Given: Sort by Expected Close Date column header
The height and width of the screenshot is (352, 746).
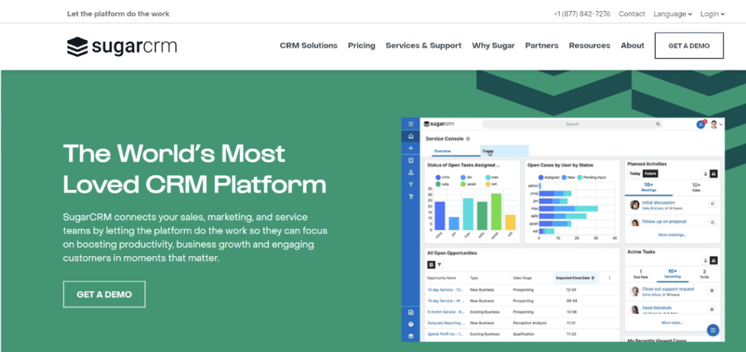Looking at the screenshot, I should (x=576, y=278).
